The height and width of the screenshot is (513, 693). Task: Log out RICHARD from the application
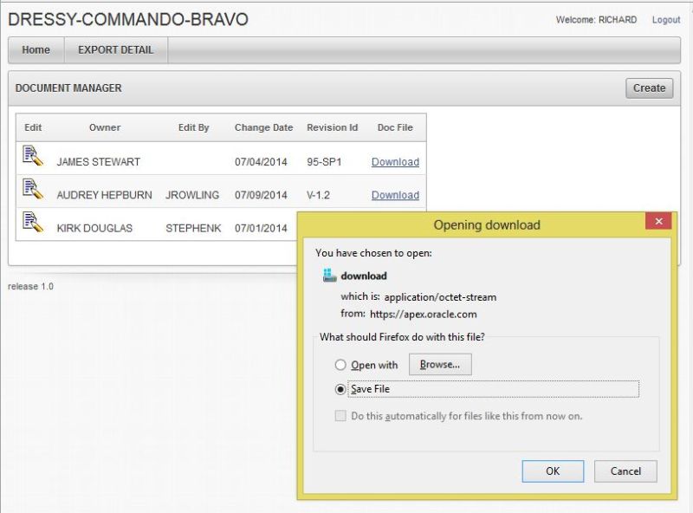coord(665,19)
